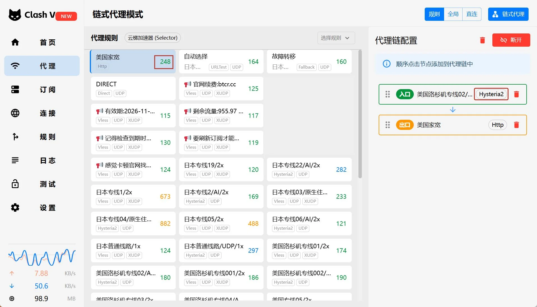This screenshot has width=537, height=307.
Task: Switch to 规则 proxy mode
Action: (x=434, y=14)
